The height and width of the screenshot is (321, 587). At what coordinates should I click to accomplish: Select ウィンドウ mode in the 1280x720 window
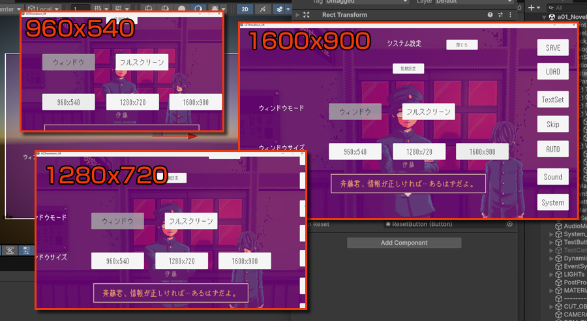point(117,221)
